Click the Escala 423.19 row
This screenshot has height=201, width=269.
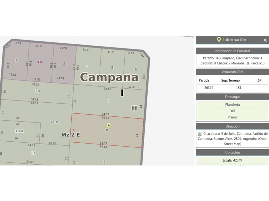click(232, 160)
